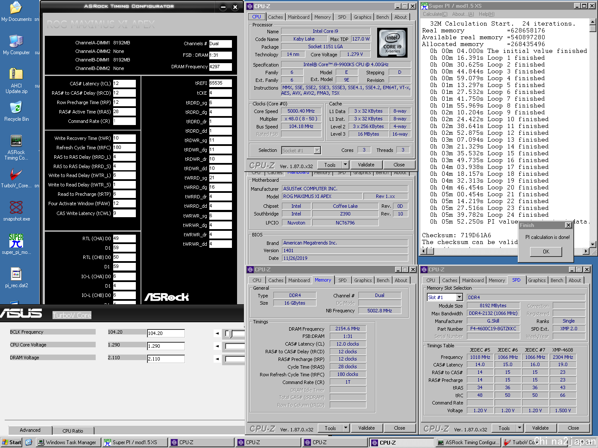This screenshot has width=598, height=448.
Task: Click the DRAM Voltage input box in TurboV
Action: point(166,359)
